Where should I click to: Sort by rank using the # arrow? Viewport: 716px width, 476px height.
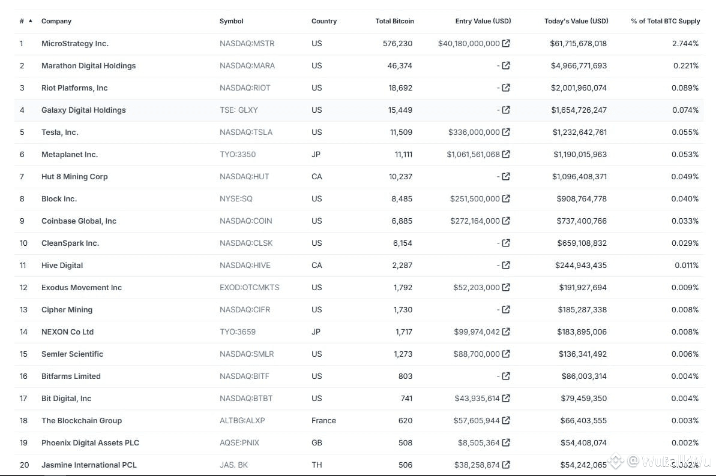31,21
